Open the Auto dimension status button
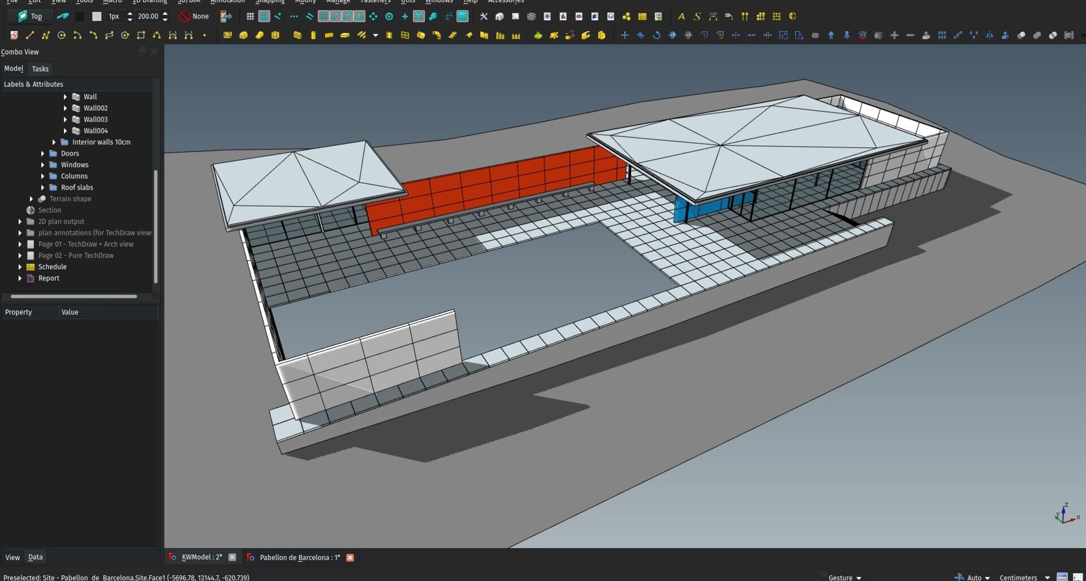This screenshot has height=581, width=1086. tap(972, 577)
